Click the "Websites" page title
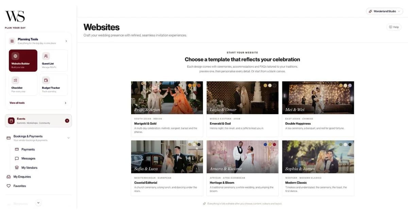The image size is (408, 214). [x=102, y=27]
